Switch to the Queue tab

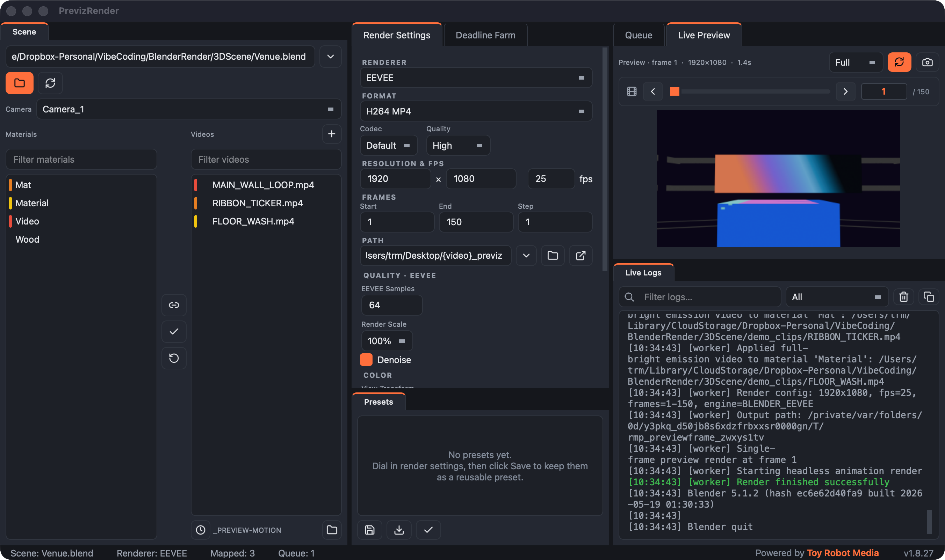coord(638,35)
